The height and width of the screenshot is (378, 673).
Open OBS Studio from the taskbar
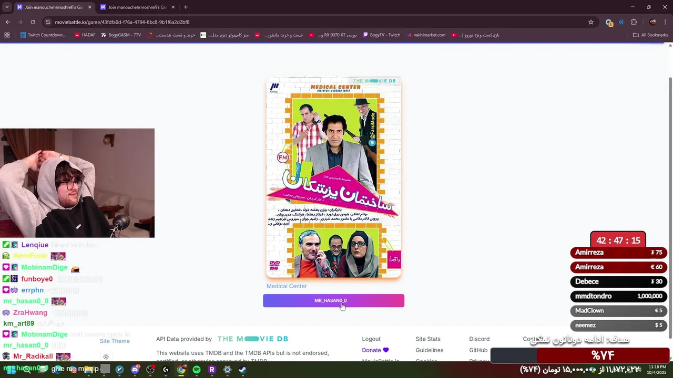150,370
